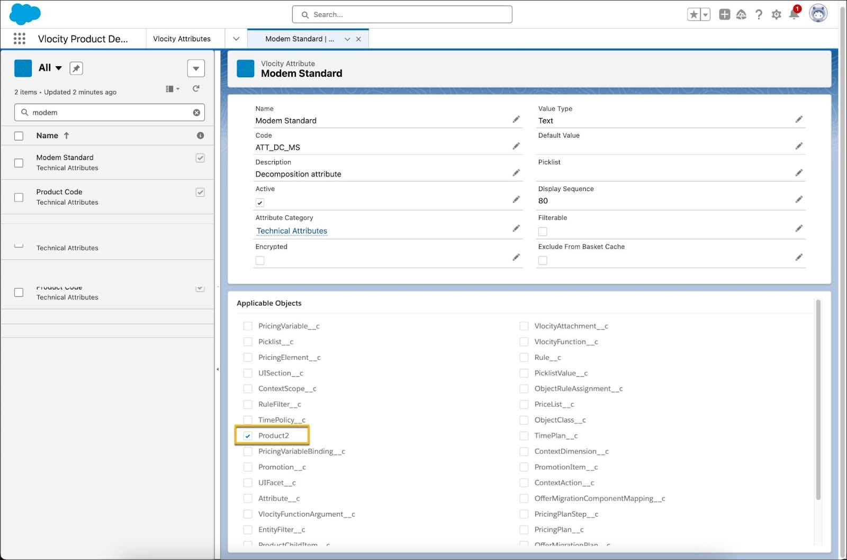
Task: Check the Promotion__c checkbox
Action: (248, 467)
